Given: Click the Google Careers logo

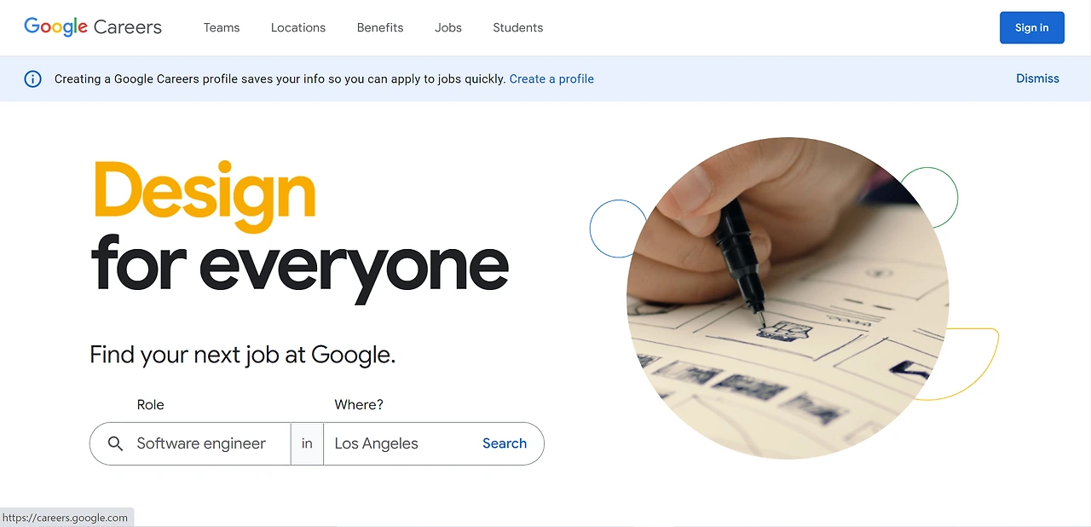Looking at the screenshot, I should pyautogui.click(x=93, y=27).
